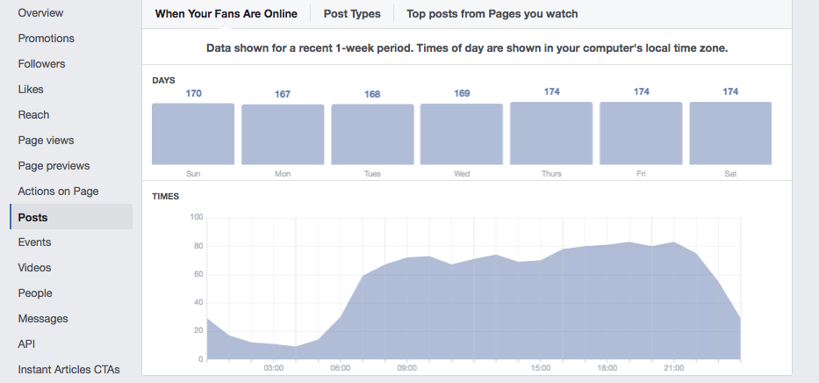Click the 21:00 time axis label
Viewport: 819px width, 383px height.
pyautogui.click(x=674, y=368)
